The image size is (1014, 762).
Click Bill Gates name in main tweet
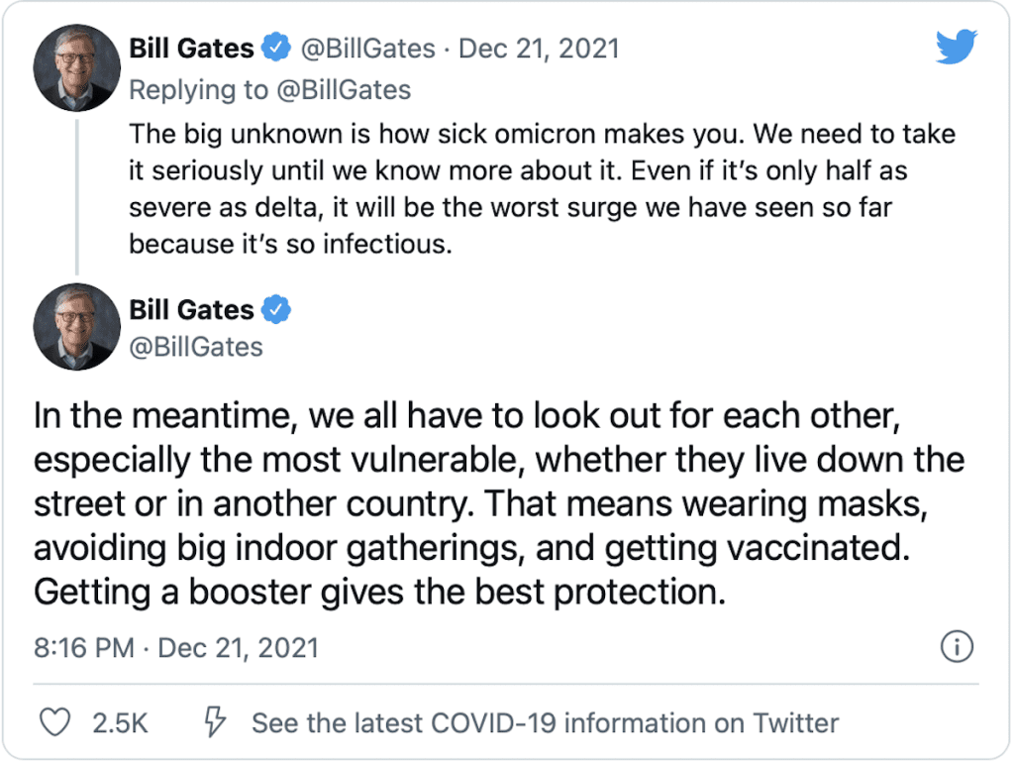[191, 310]
